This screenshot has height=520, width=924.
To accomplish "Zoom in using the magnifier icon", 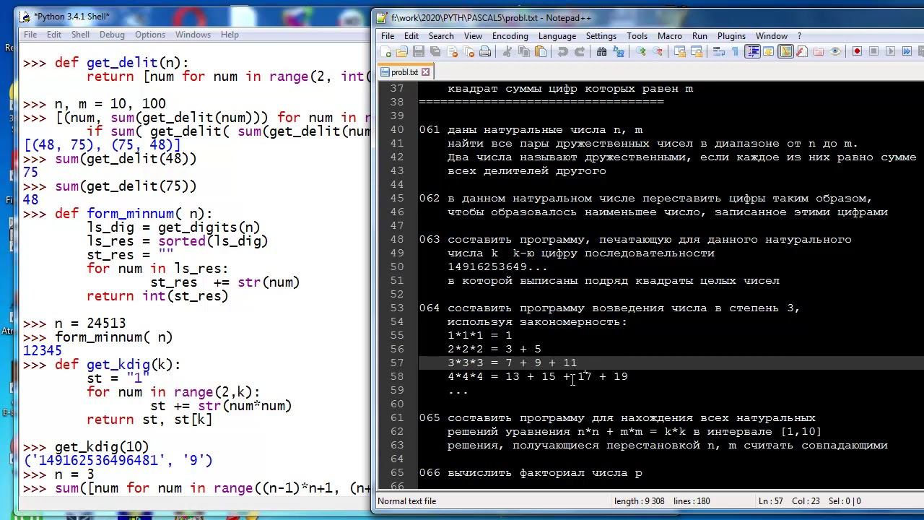I will (x=641, y=51).
